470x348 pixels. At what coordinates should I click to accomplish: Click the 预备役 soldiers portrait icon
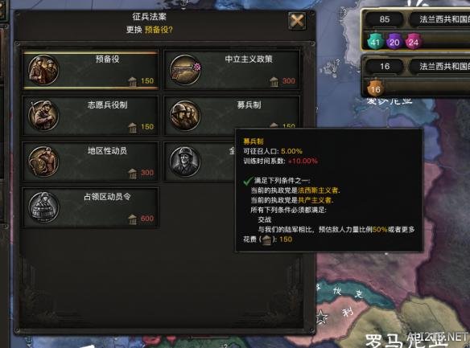(x=43, y=70)
